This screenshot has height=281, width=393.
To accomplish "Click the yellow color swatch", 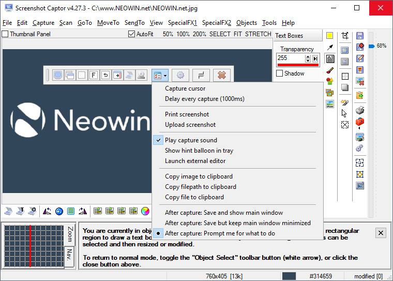I will point(329,36).
